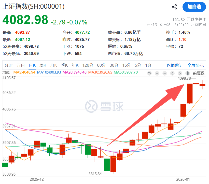Switch to the 周K weekly chart tab

tap(43, 65)
